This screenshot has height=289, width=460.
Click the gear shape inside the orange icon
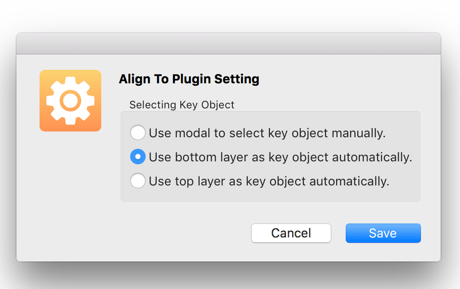(x=70, y=101)
